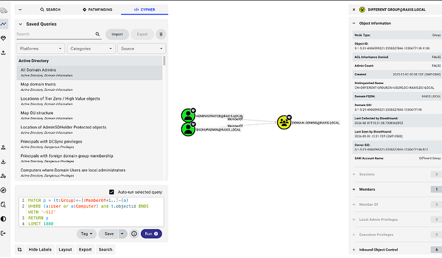Expand the Sessions section
The width and height of the screenshot is (442, 258).
[x=354, y=174]
